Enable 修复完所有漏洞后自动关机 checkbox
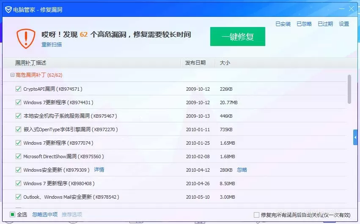360x224 pixels. click(x=256, y=215)
